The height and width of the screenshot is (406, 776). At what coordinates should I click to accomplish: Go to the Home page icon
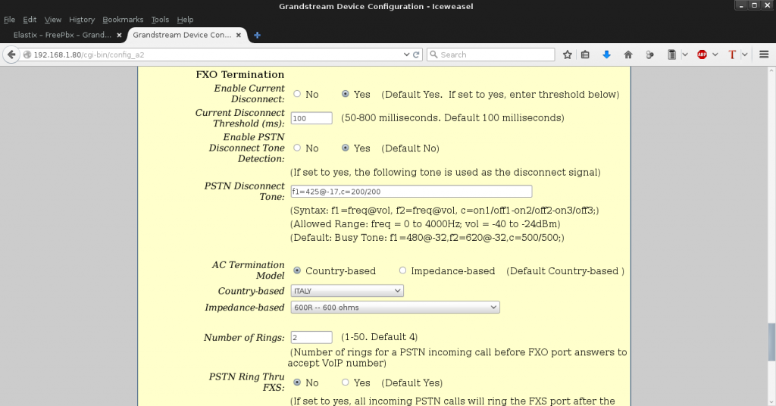tap(628, 55)
